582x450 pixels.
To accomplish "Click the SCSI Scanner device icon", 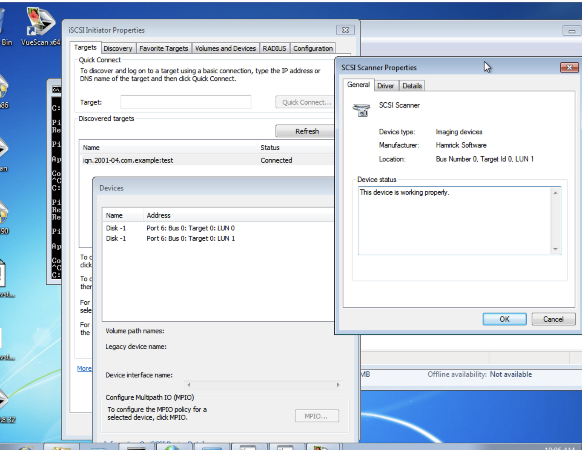I will 361,110.
